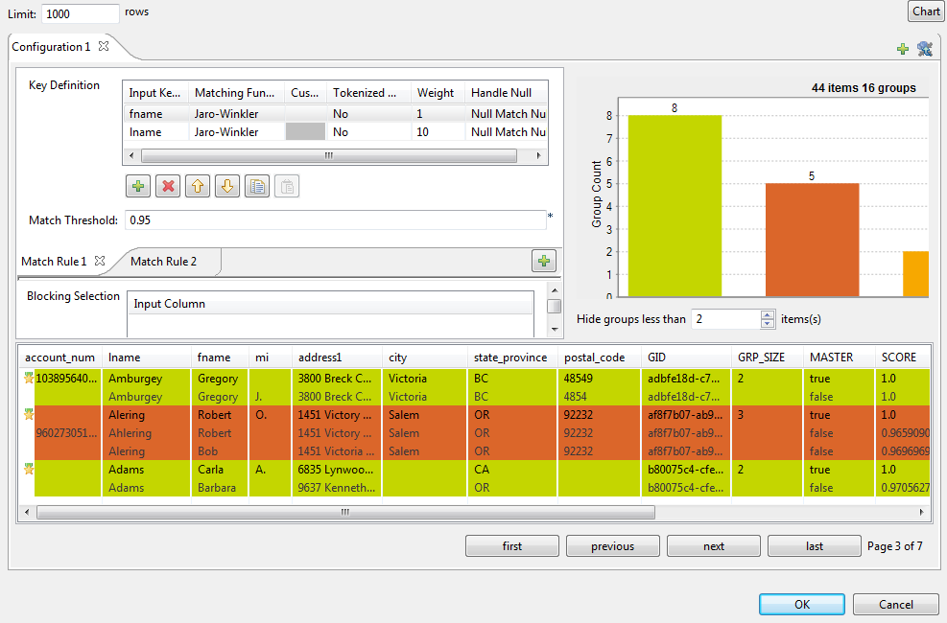Select the Match Rule 1 tab

pos(54,262)
